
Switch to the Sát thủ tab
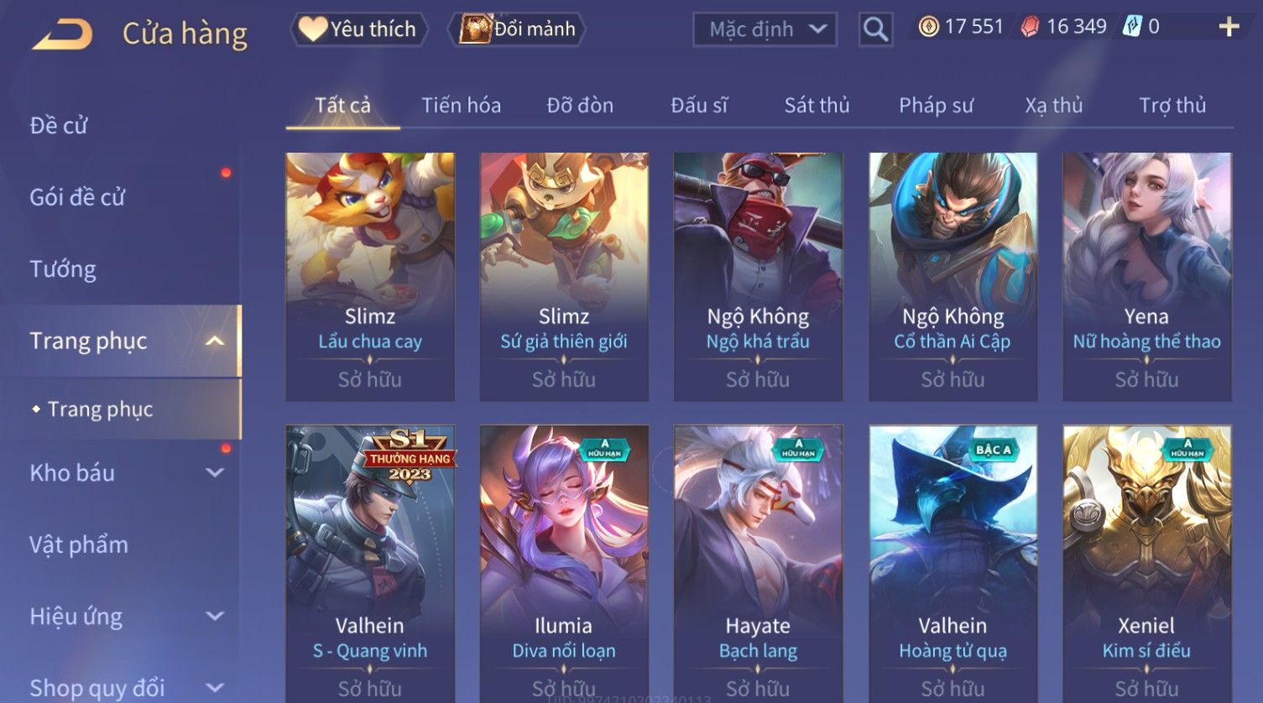pos(817,106)
